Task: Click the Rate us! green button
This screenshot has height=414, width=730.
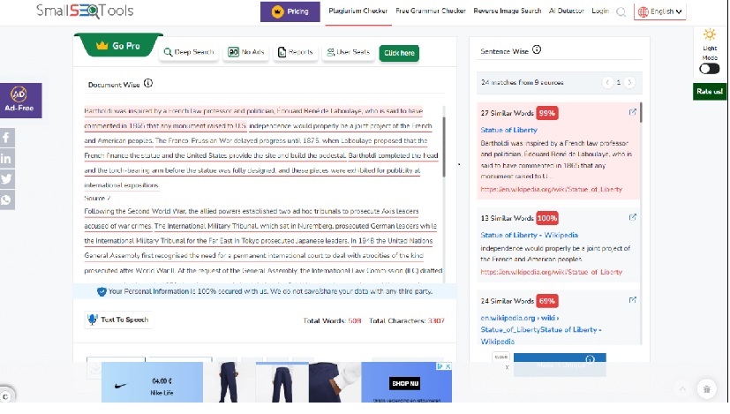Action: point(710,92)
